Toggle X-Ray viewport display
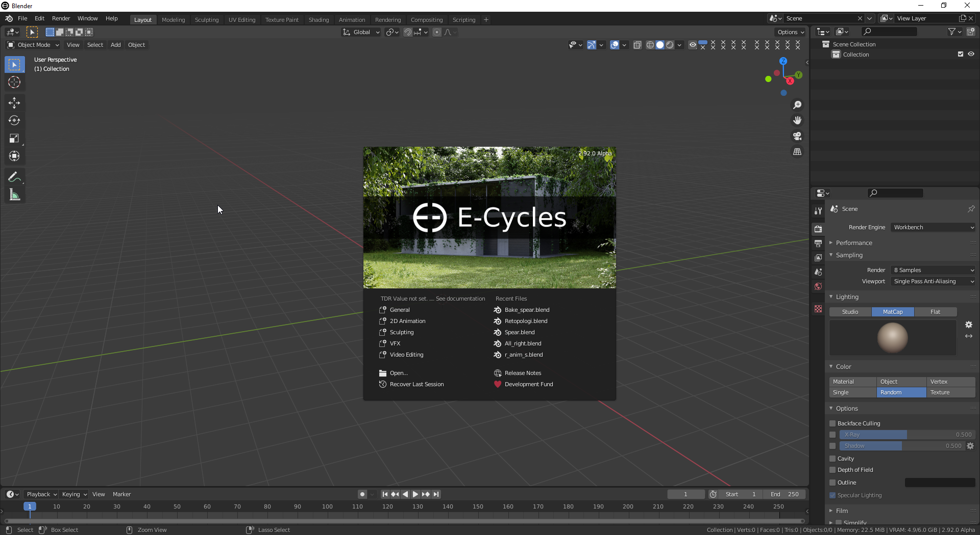980x535 pixels. tap(638, 45)
